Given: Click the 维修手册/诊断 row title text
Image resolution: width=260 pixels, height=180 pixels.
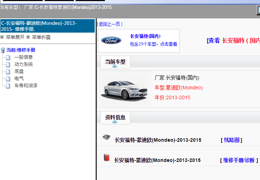Looking at the screenshot, I should (x=157, y=161).
